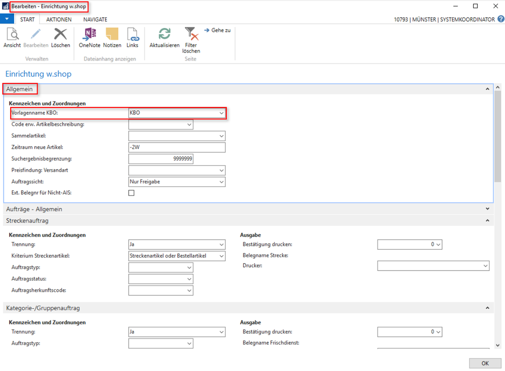Open Streckenauftrag Trennung dropdown
The height and width of the screenshot is (371, 505).
(221, 245)
